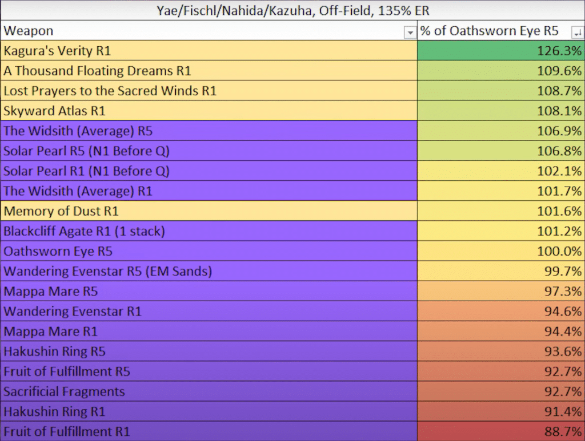
Task: Select the 97.3% value cell
Action: click(501, 292)
